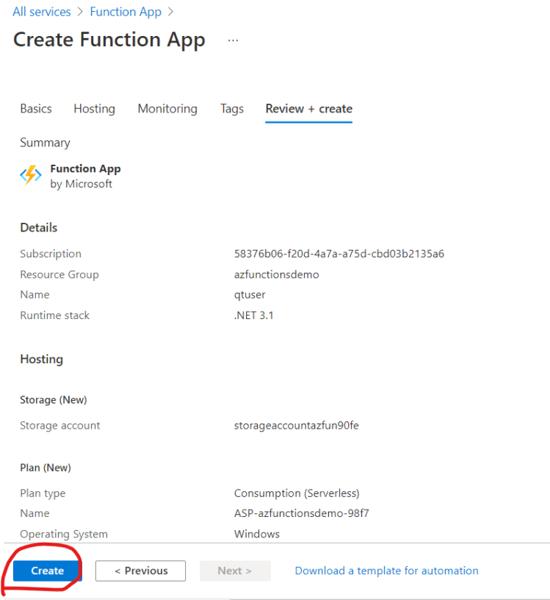This screenshot has width=550, height=600.
Task: Click the Storage account field label
Action: click(60, 426)
